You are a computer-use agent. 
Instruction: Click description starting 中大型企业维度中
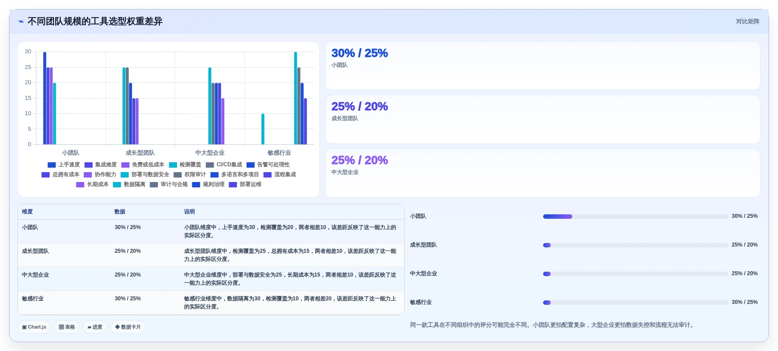[x=290, y=279]
